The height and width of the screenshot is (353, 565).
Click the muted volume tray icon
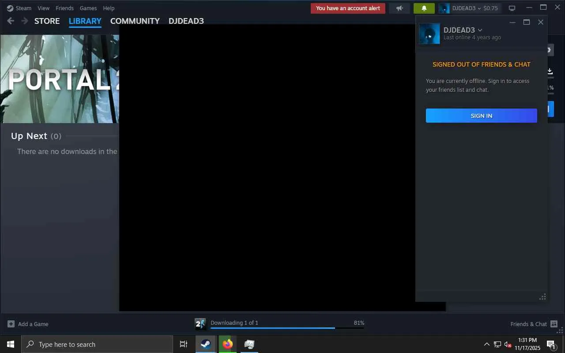(508, 344)
